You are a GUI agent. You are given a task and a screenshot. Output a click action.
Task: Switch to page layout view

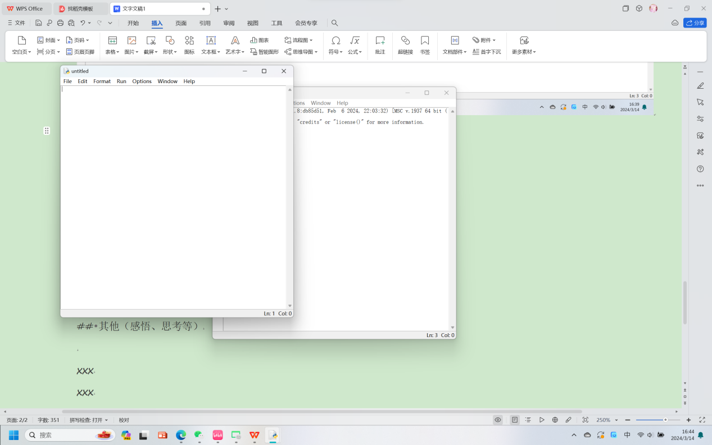pyautogui.click(x=514, y=420)
